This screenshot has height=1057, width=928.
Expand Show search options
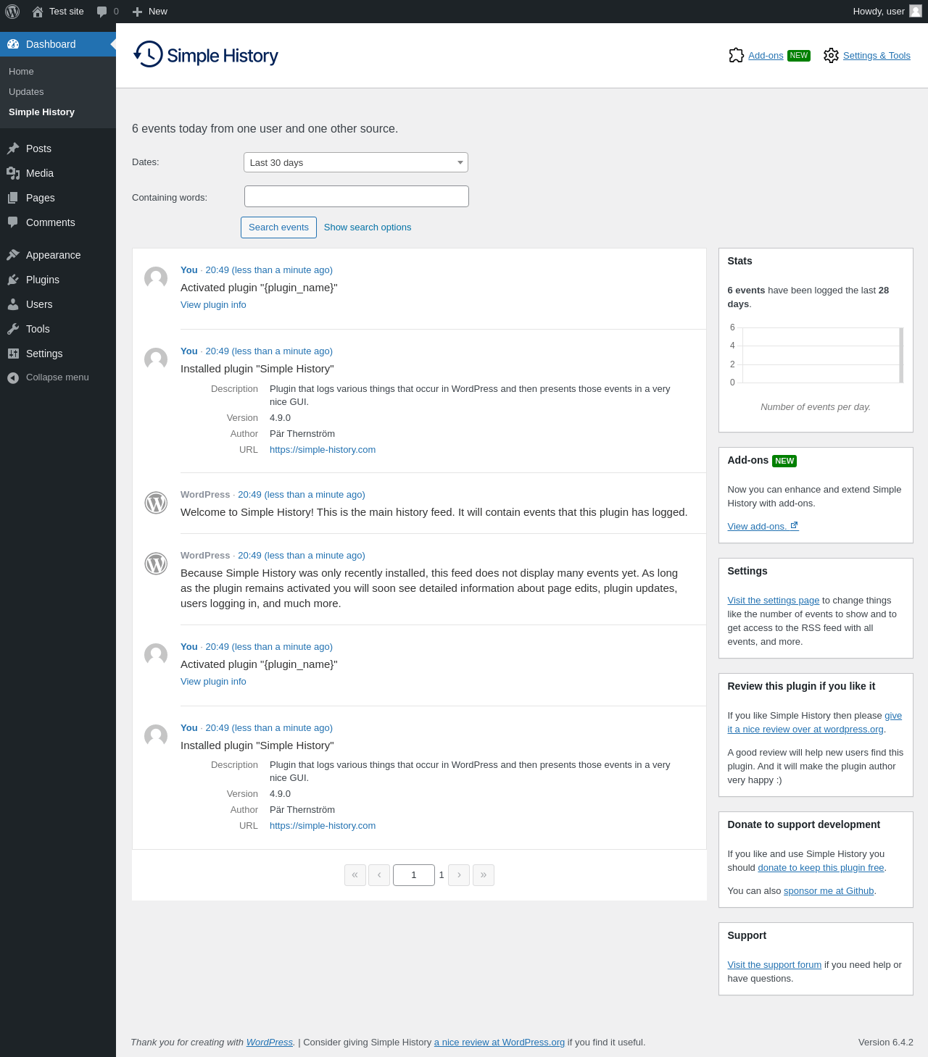point(367,227)
